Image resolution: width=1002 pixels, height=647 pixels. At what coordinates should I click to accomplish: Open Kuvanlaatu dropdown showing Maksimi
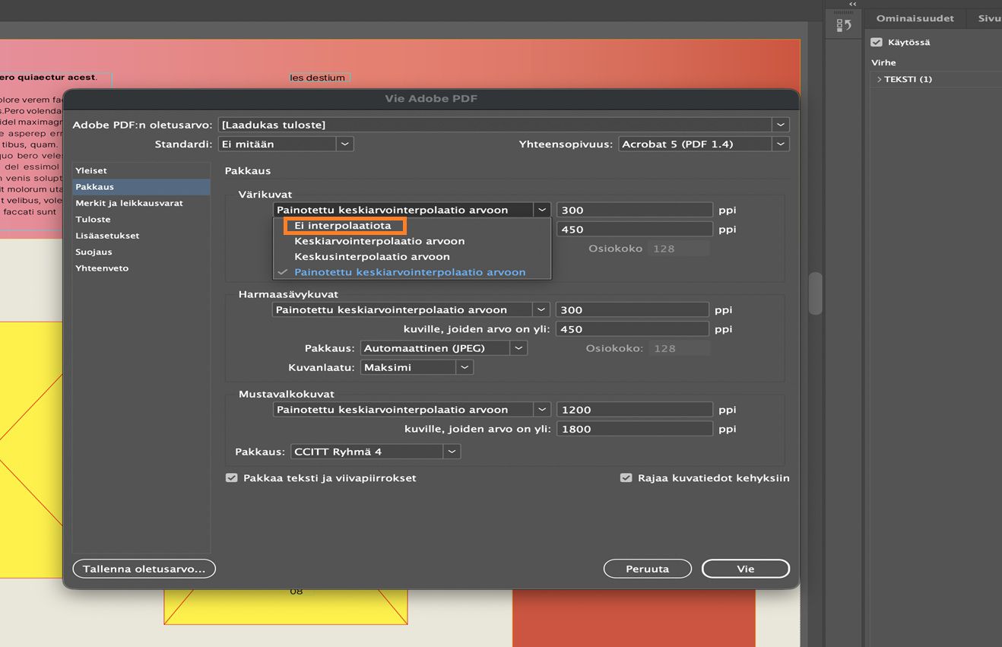coord(417,367)
